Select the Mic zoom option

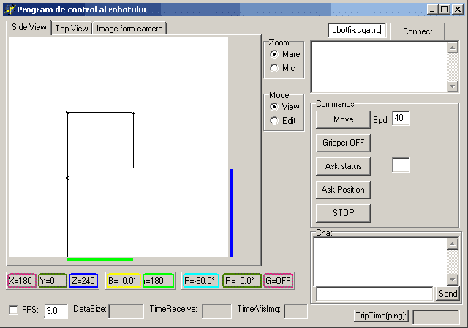click(x=275, y=68)
